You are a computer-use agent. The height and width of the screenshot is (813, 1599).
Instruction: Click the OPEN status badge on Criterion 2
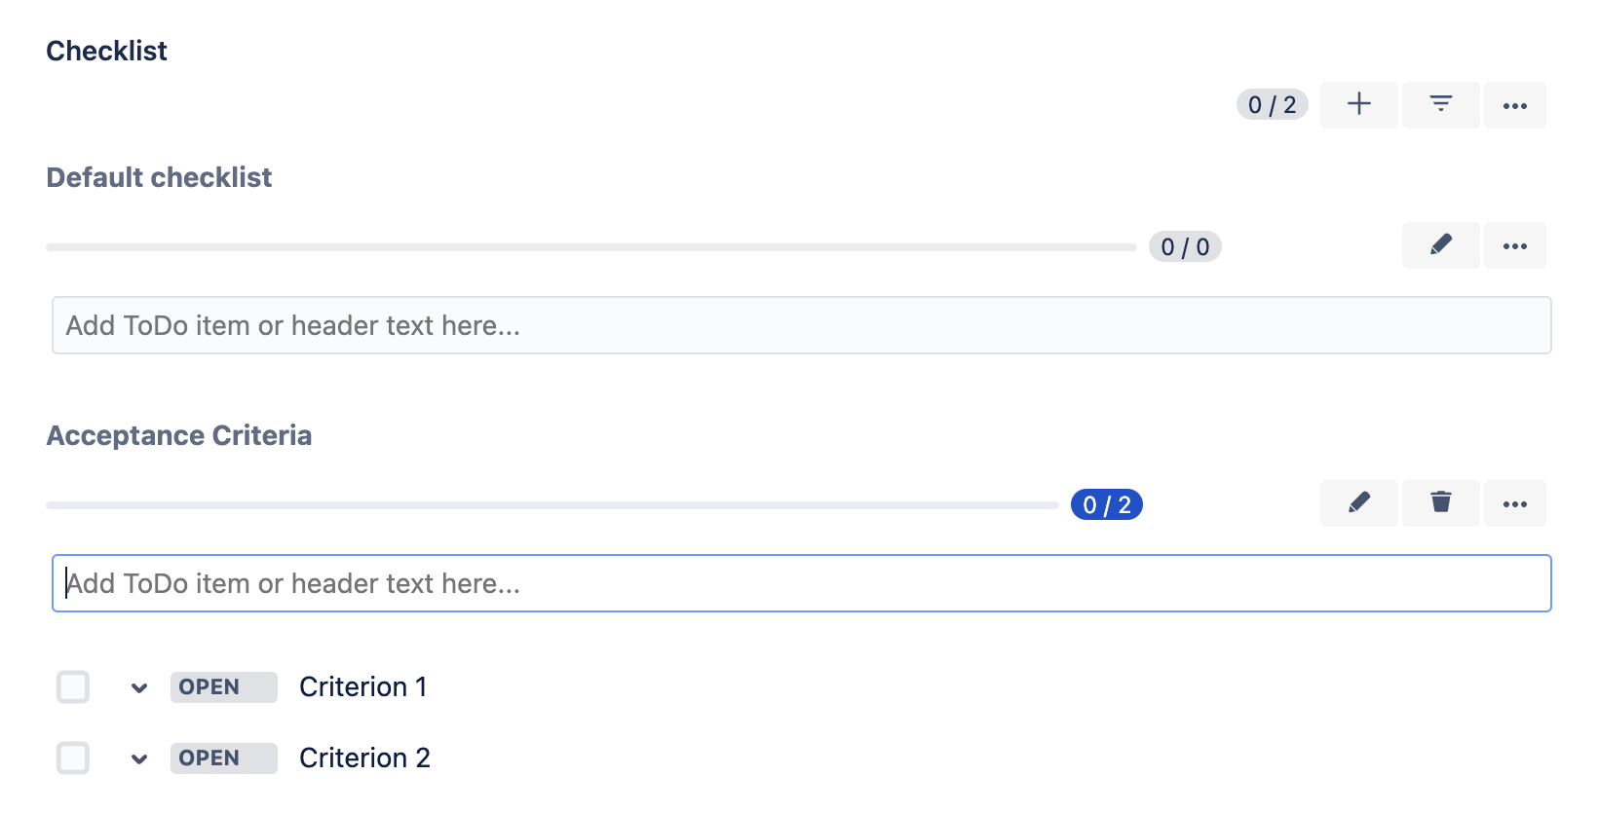223,758
